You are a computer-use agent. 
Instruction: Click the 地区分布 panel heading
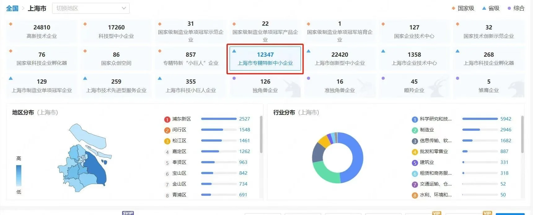click(x=23, y=112)
